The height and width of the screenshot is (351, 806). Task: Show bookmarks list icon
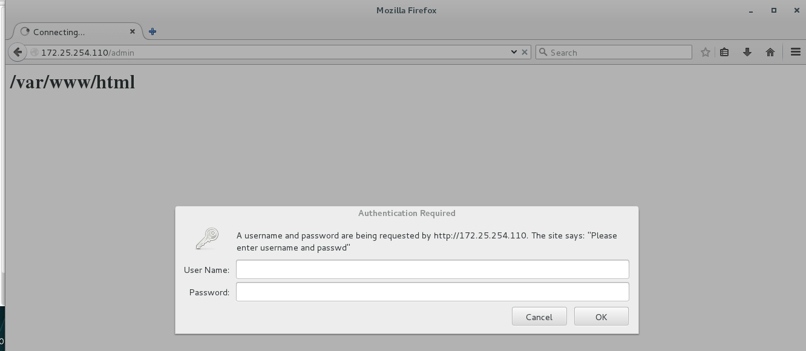(724, 52)
